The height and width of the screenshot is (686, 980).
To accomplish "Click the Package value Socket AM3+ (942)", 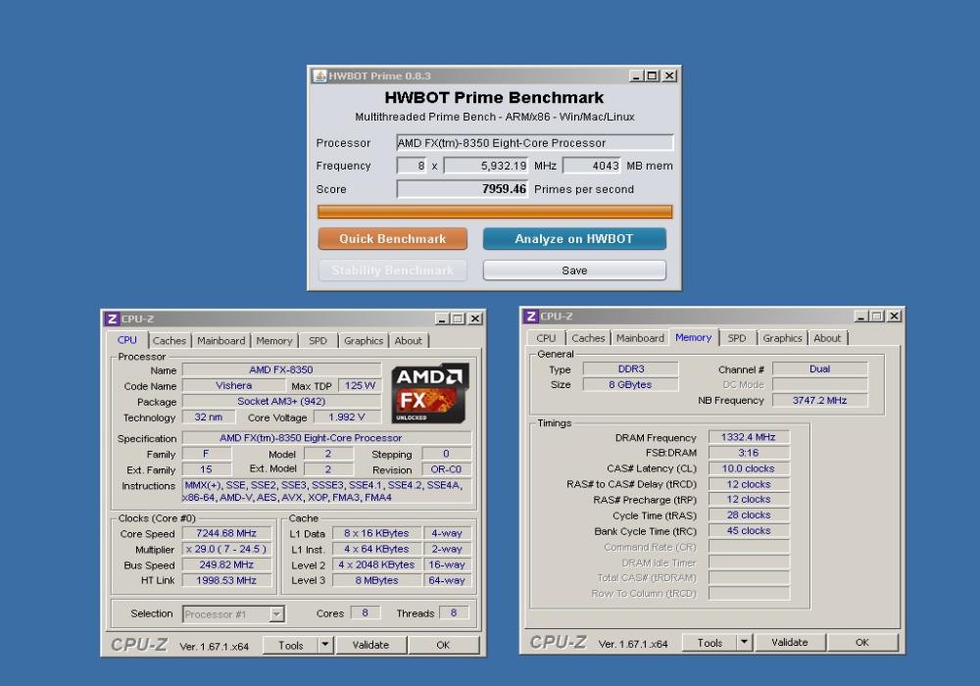I will [281, 401].
